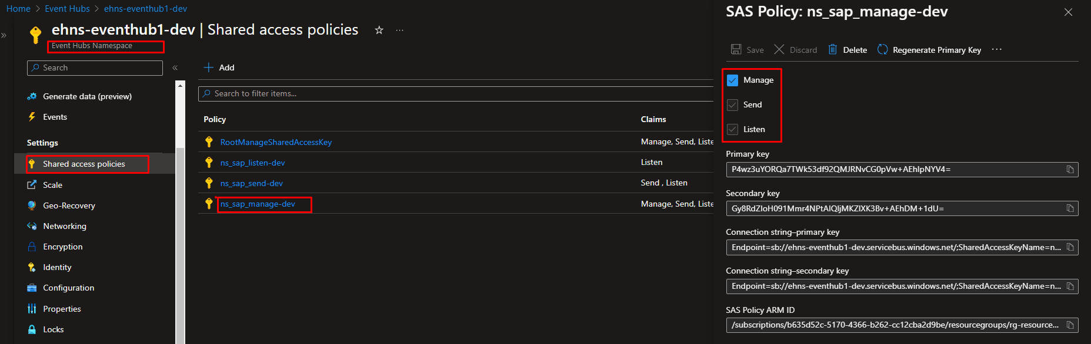Open the ns_sap_listen-dev policy
The height and width of the screenshot is (344, 1091).
coord(252,163)
